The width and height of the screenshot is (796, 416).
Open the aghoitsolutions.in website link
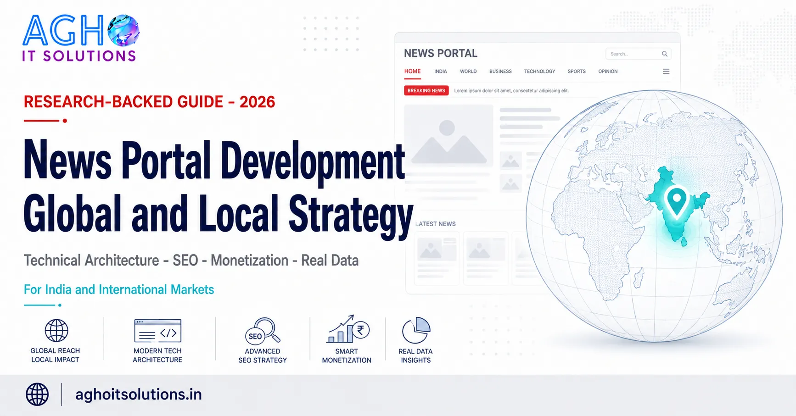pos(138,394)
